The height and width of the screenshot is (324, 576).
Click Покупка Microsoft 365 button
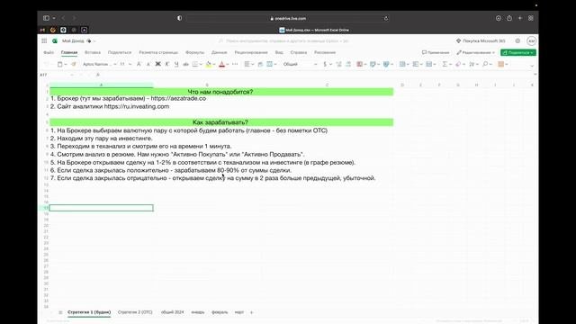(481, 41)
